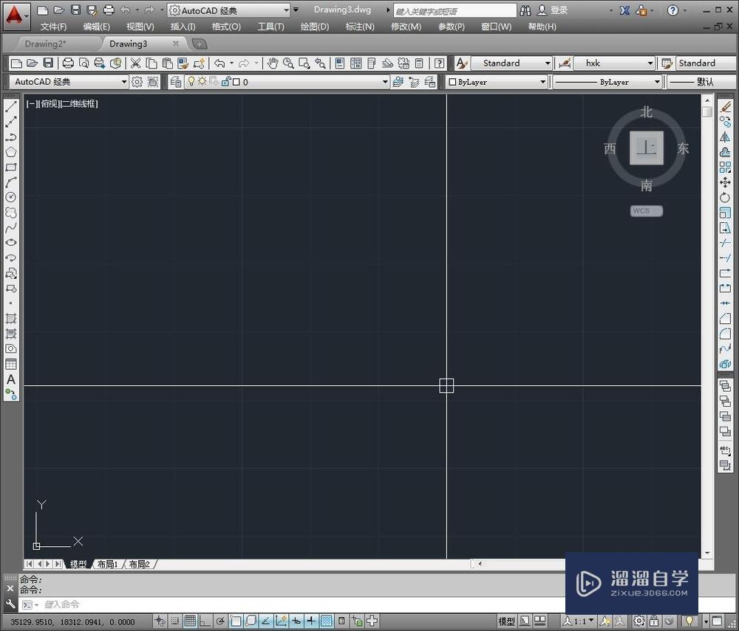The height and width of the screenshot is (631, 739).
Task: Open the 格式(O) menu
Action: click(x=225, y=27)
